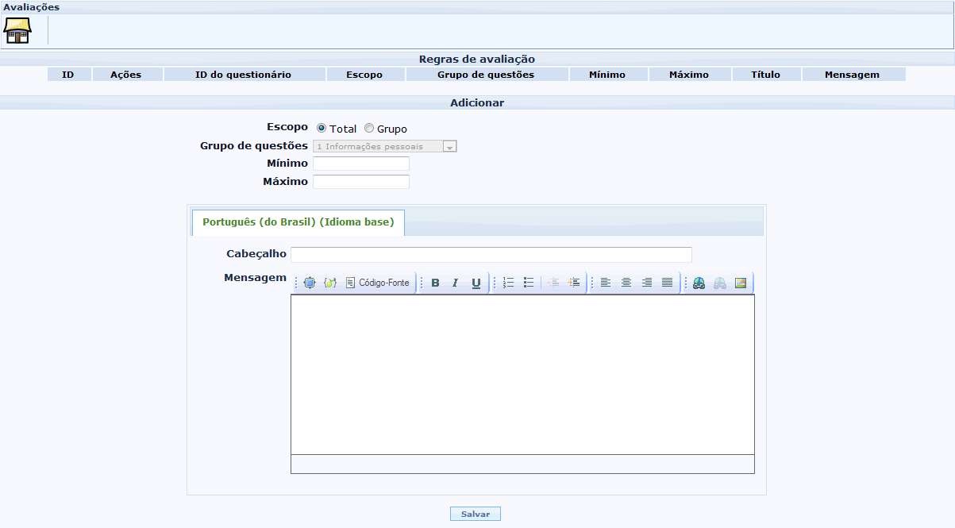Image resolution: width=955 pixels, height=528 pixels.
Task: Switch to Português (do Brasil) tab
Action: coord(298,222)
